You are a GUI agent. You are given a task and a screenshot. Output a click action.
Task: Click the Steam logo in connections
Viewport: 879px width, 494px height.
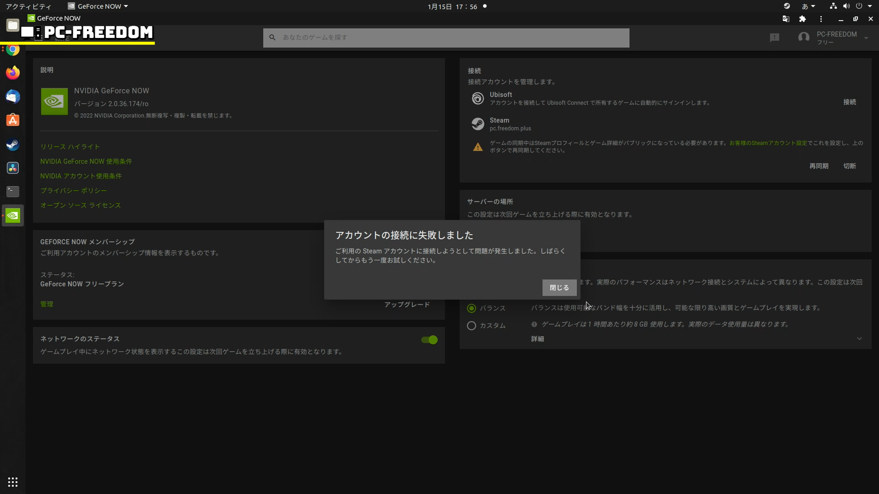click(x=477, y=124)
